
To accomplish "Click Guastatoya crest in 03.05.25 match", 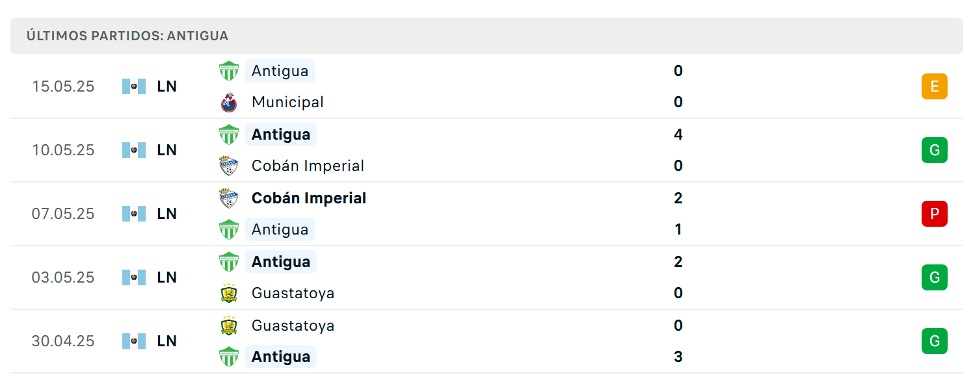I will click(x=229, y=293).
